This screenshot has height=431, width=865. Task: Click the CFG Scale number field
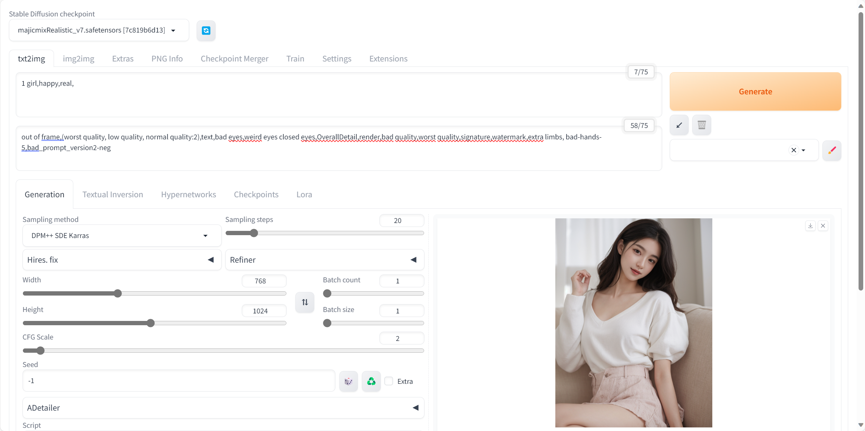[402, 338]
